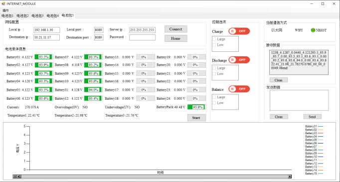Check the Large box under Balance
The height and width of the screenshot is (182, 340).
(x=214, y=97)
